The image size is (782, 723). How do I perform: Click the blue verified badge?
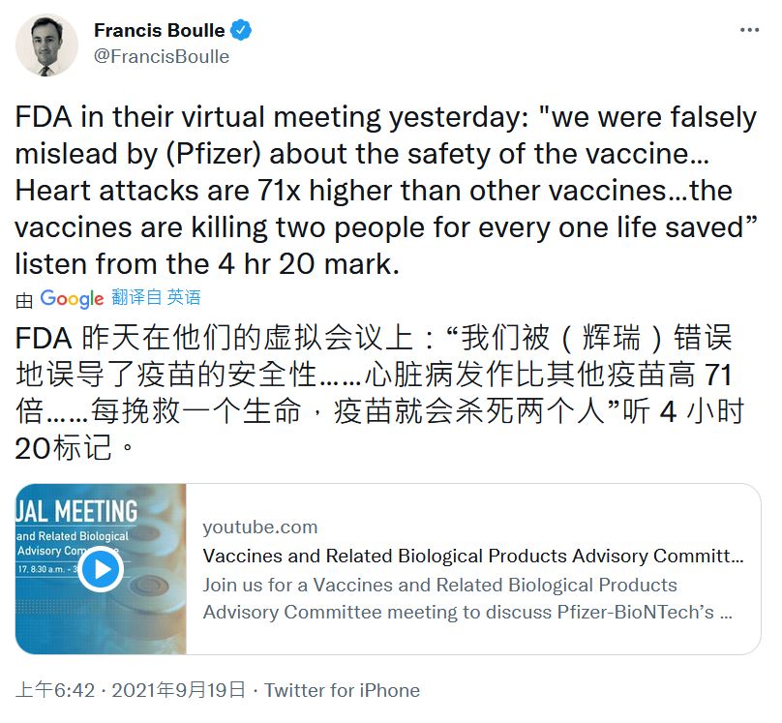[x=240, y=30]
